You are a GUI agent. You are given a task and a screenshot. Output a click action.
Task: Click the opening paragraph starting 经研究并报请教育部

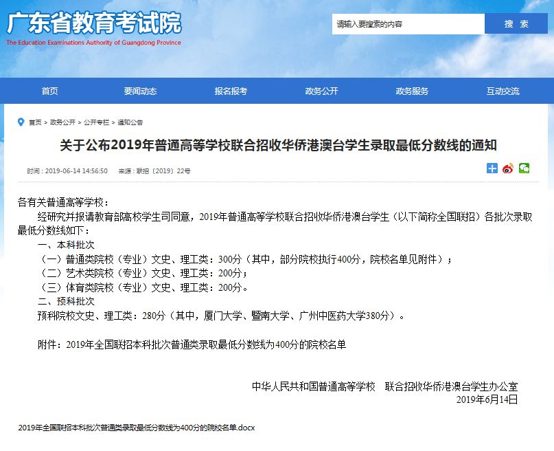[x=275, y=223]
